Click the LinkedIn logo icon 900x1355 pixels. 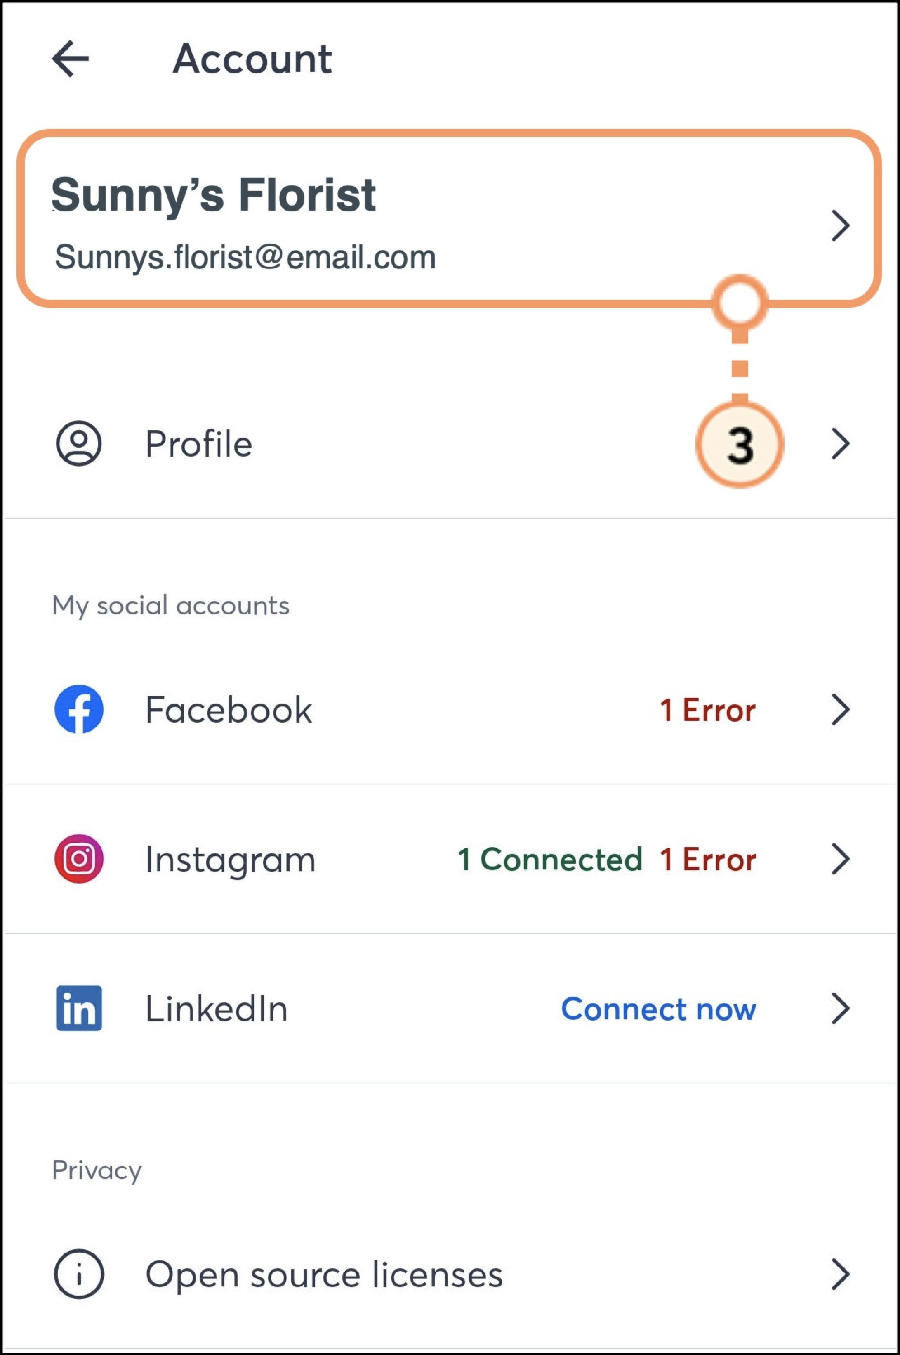[x=79, y=1009]
